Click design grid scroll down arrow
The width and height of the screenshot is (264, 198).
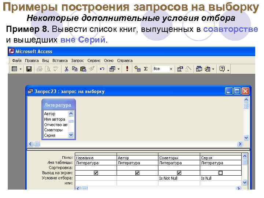coord(245,182)
